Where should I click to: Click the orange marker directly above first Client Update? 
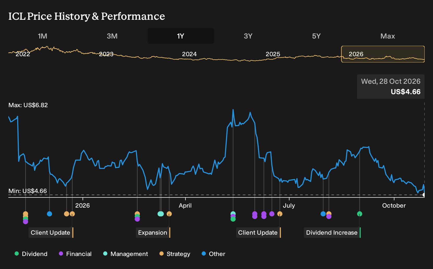(x=72, y=214)
